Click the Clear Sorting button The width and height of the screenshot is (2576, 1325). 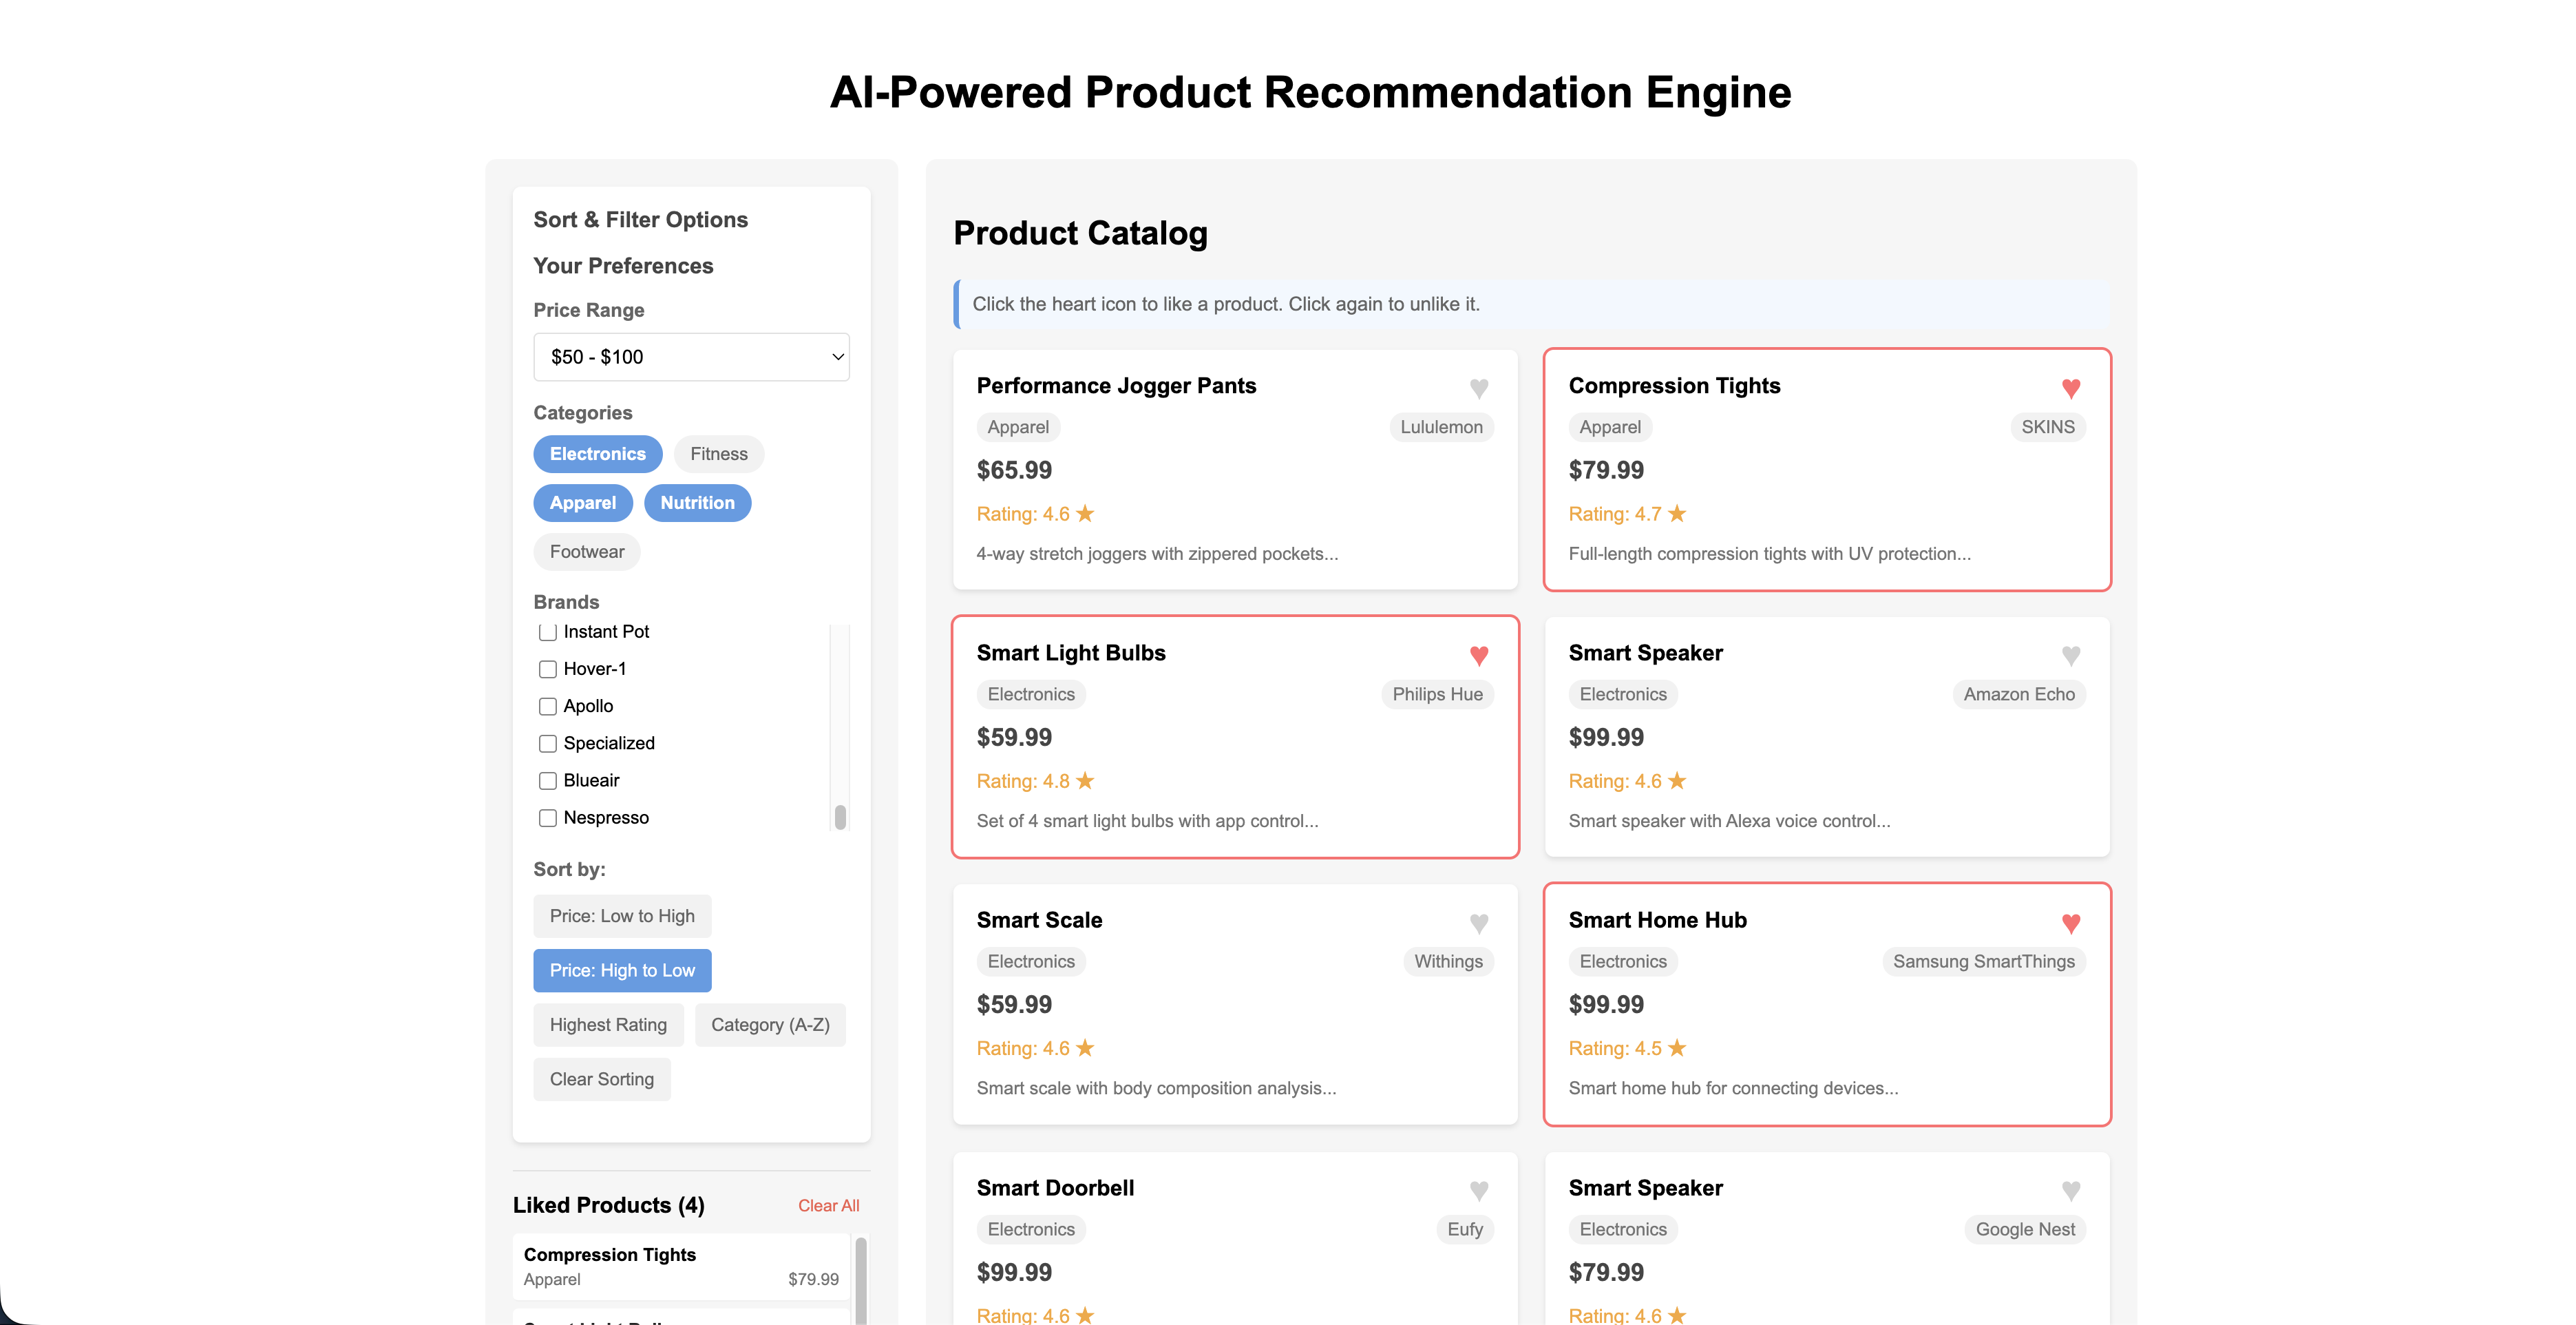(x=601, y=1079)
